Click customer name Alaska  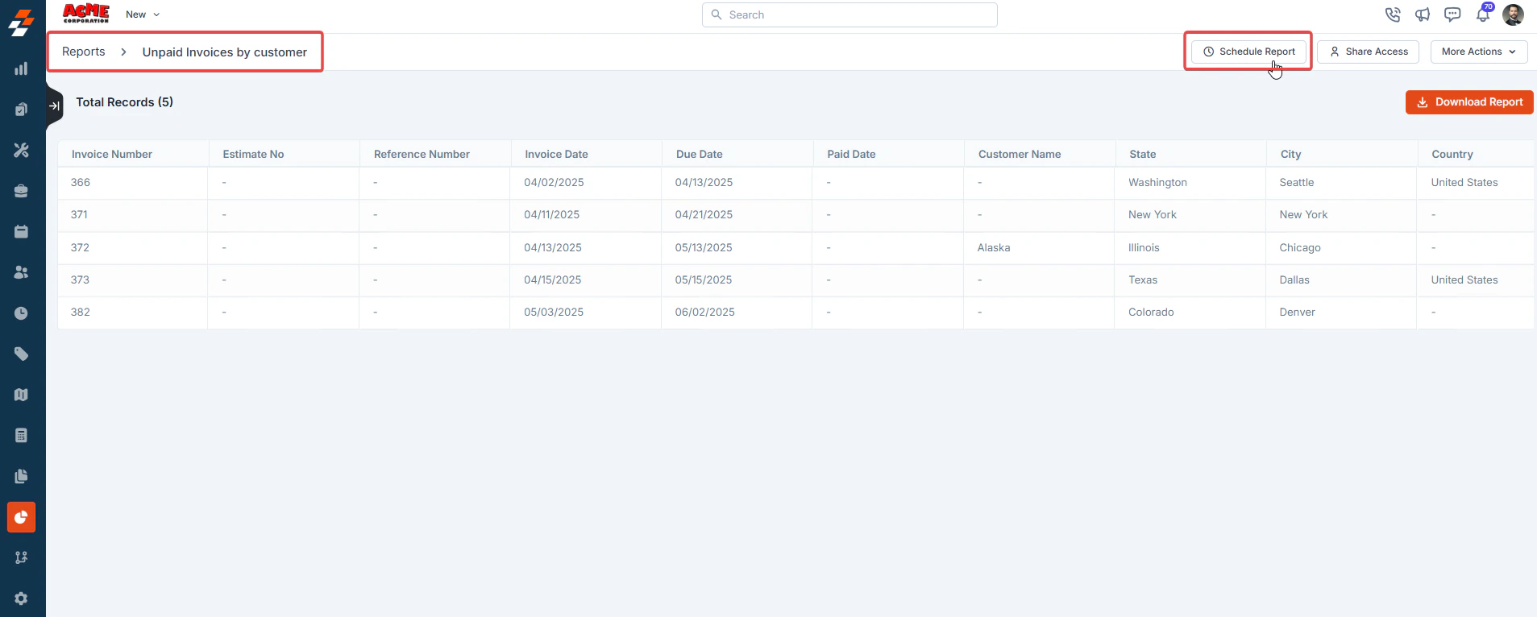click(994, 248)
